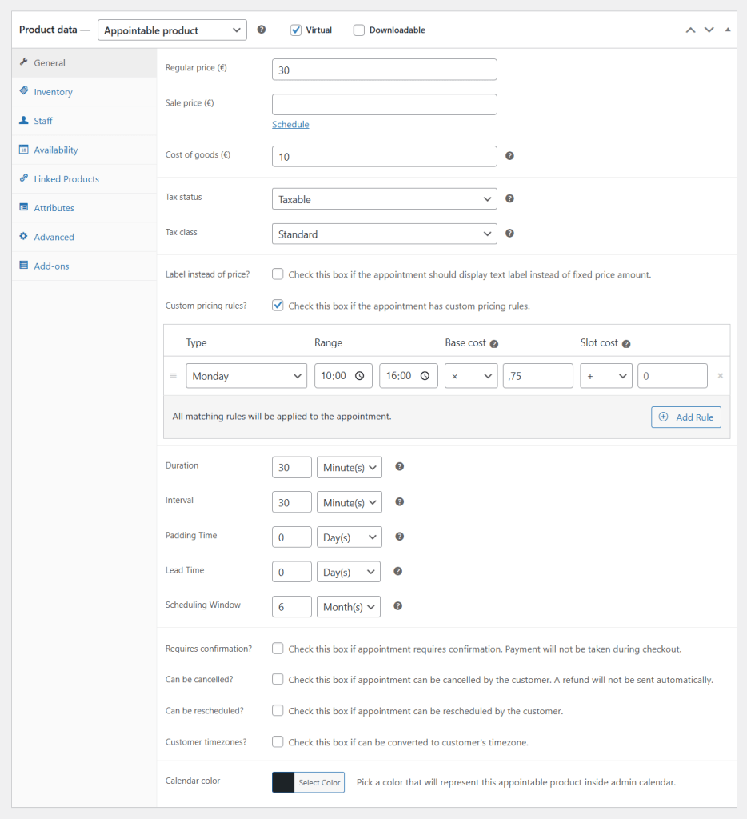The height and width of the screenshot is (819, 747).
Task: Enable the Requires confirmation checkbox
Action: 278,649
